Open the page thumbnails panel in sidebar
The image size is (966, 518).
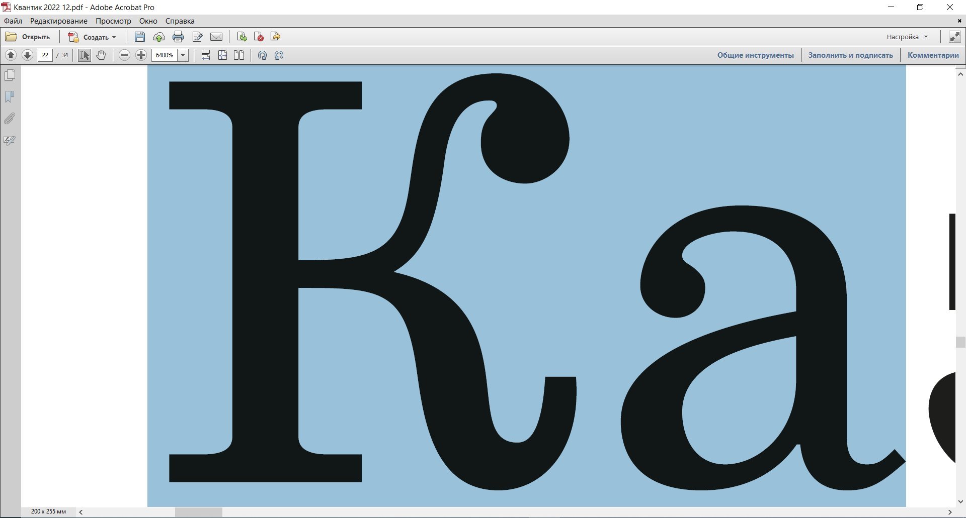click(x=10, y=75)
